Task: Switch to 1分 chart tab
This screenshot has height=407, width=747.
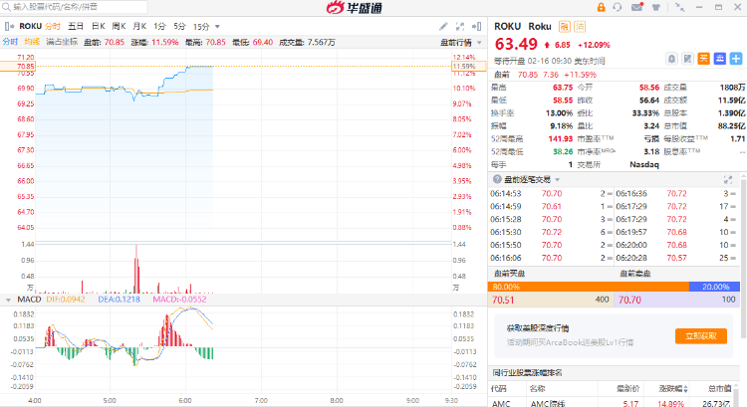Action: (x=159, y=26)
